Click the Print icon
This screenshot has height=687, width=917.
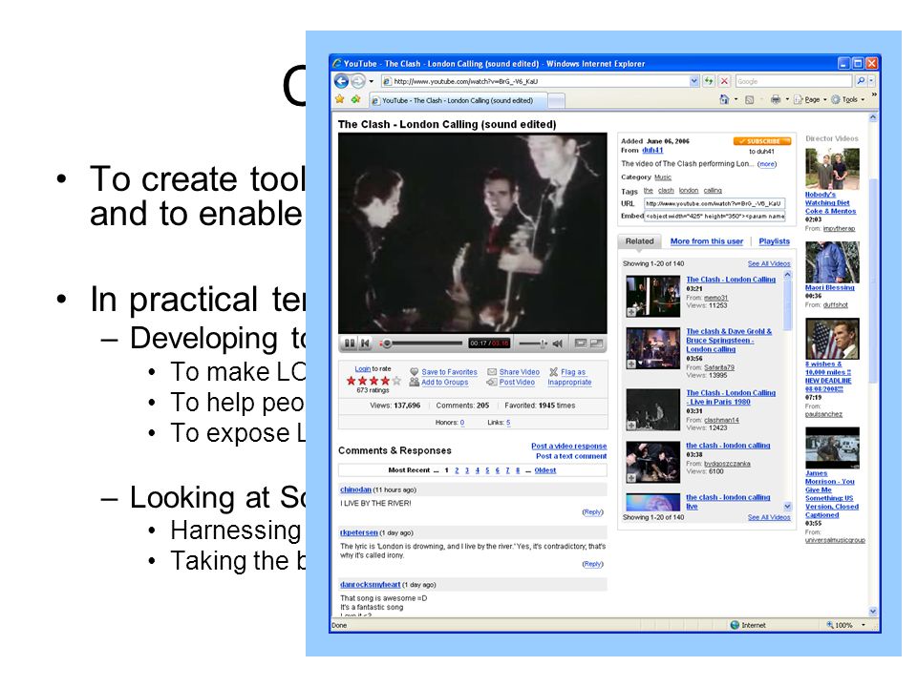tap(776, 100)
